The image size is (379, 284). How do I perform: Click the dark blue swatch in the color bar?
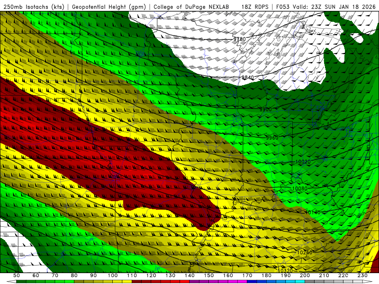252,282
